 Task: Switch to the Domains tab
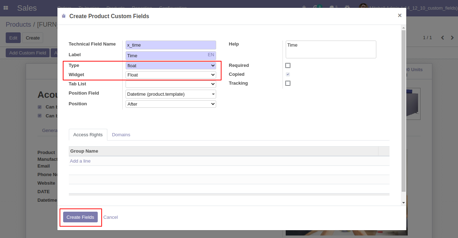coord(121,135)
